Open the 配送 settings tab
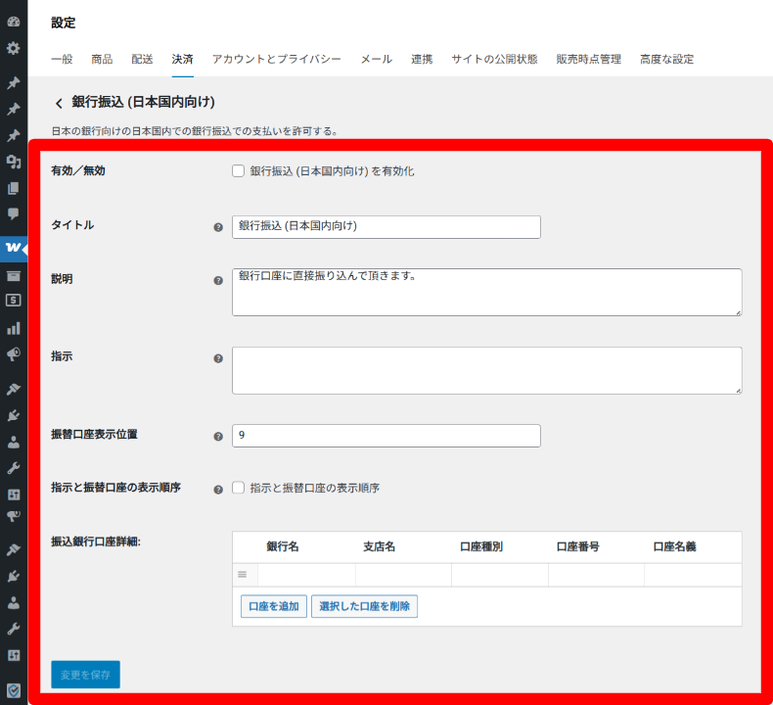 coord(143,59)
